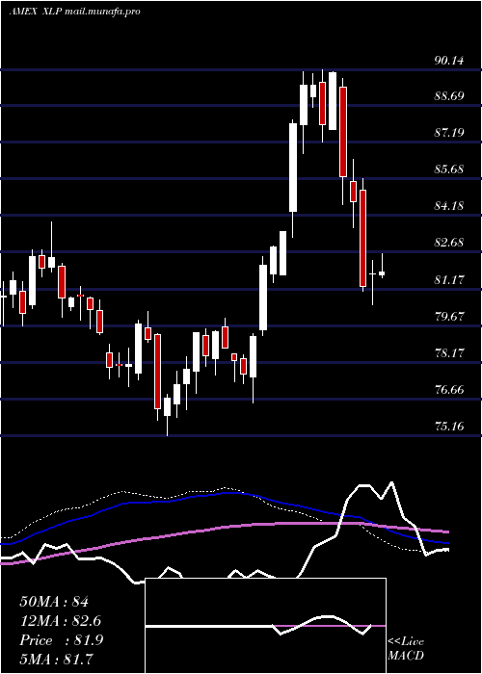
Task: Click the 76.66 price axis label
Action: click(x=449, y=390)
